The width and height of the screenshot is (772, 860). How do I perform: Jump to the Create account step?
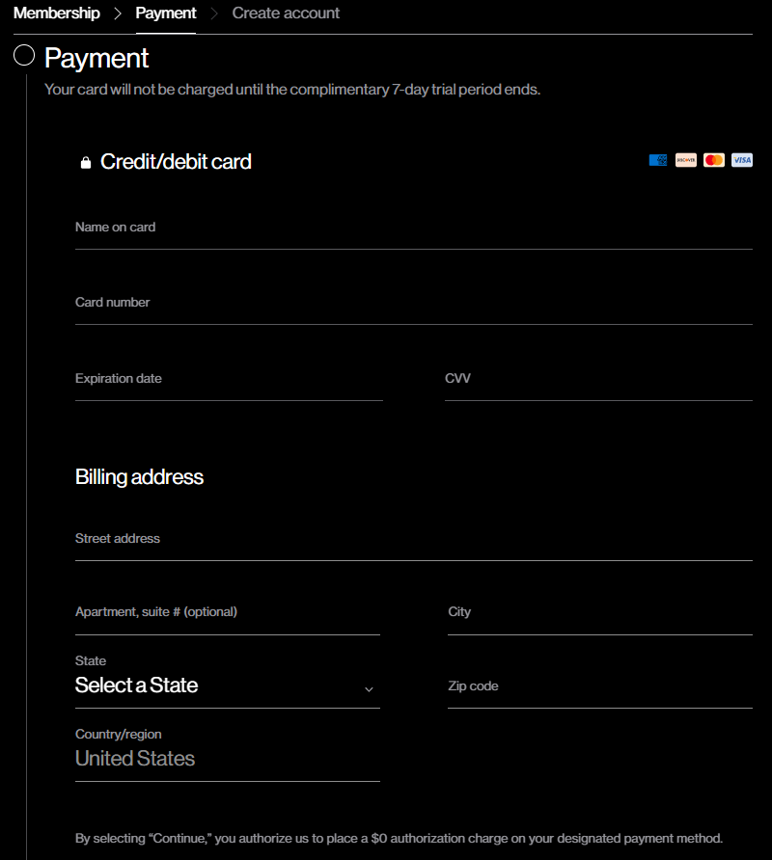[x=286, y=13]
